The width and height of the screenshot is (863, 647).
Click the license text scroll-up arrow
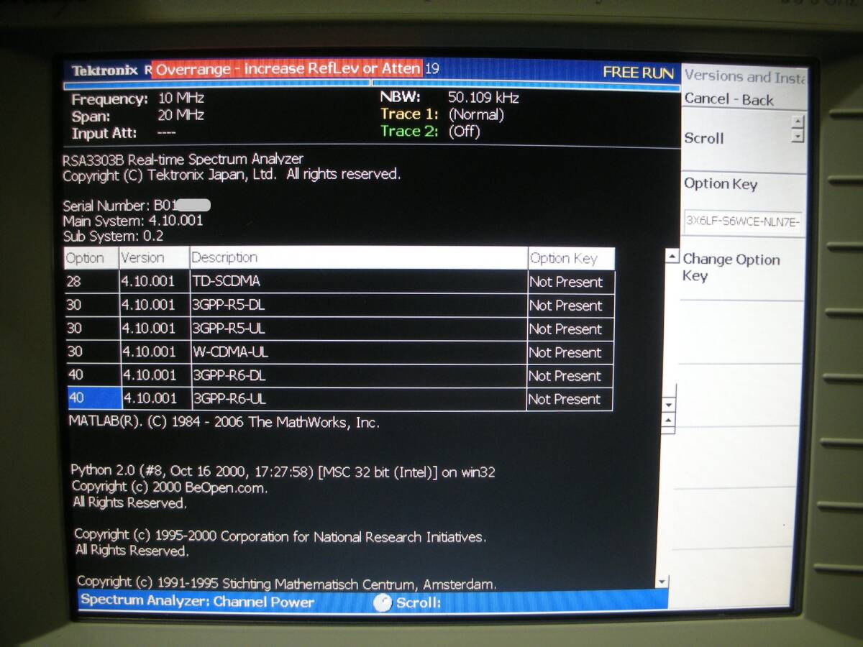669,421
